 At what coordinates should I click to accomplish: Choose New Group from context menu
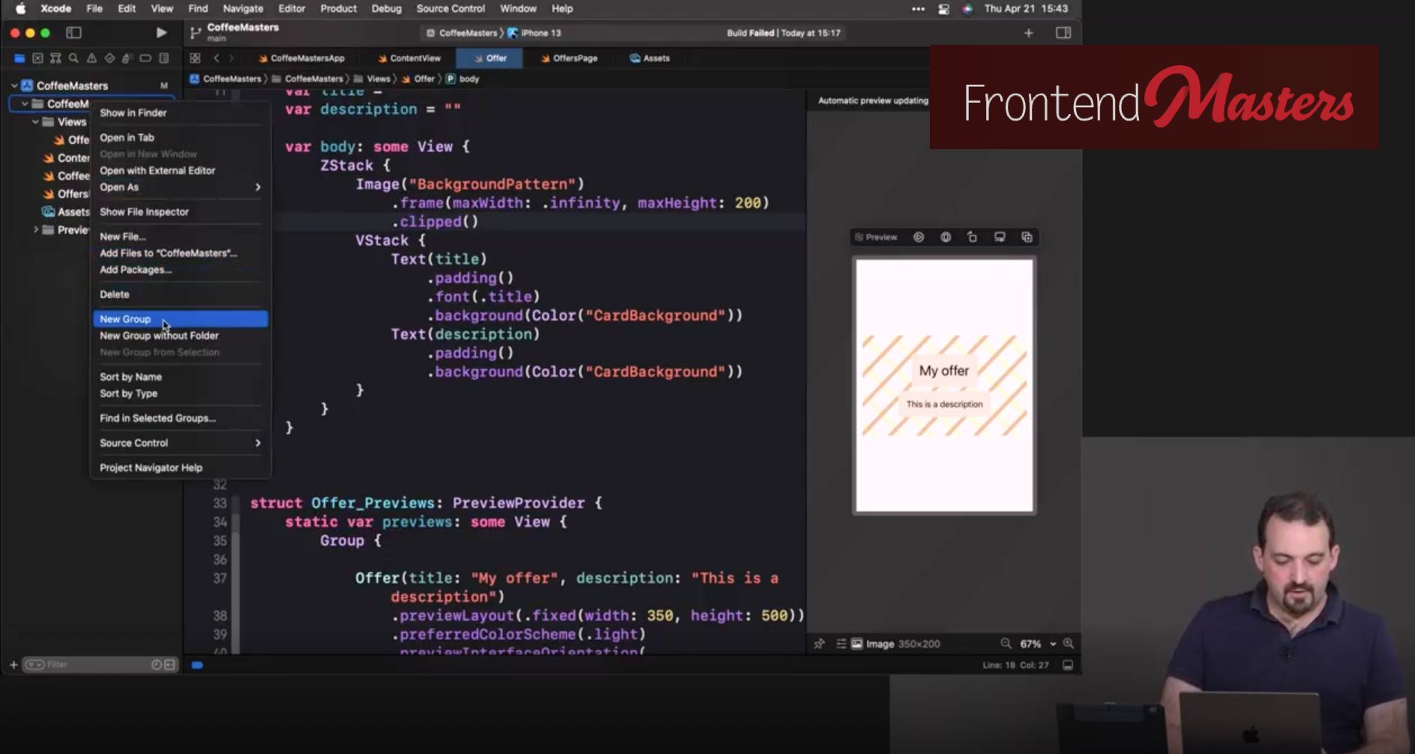tap(126, 319)
